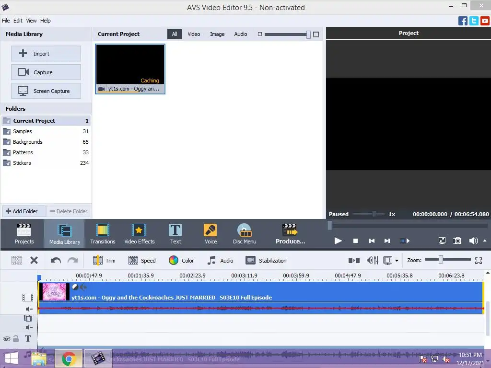Filter media library by Video
This screenshot has width=491, height=368.
pyautogui.click(x=194, y=34)
